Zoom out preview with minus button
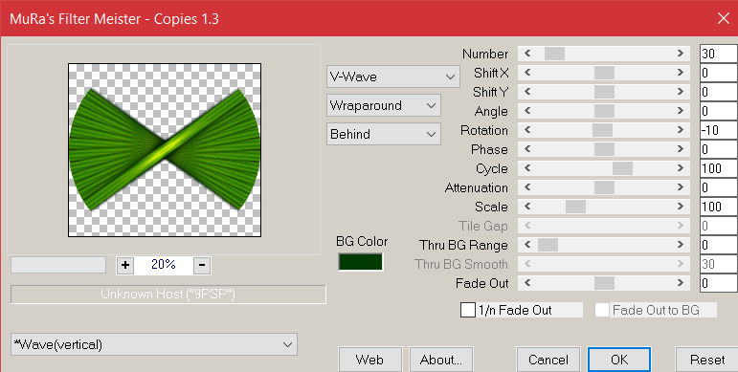Screen dimensions: 738x372 [202, 265]
